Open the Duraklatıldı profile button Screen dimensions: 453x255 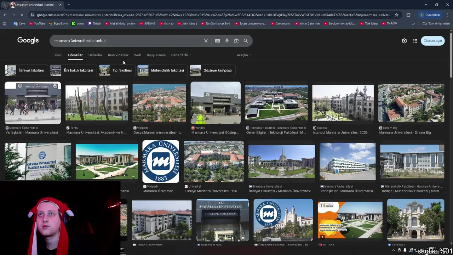[430, 15]
